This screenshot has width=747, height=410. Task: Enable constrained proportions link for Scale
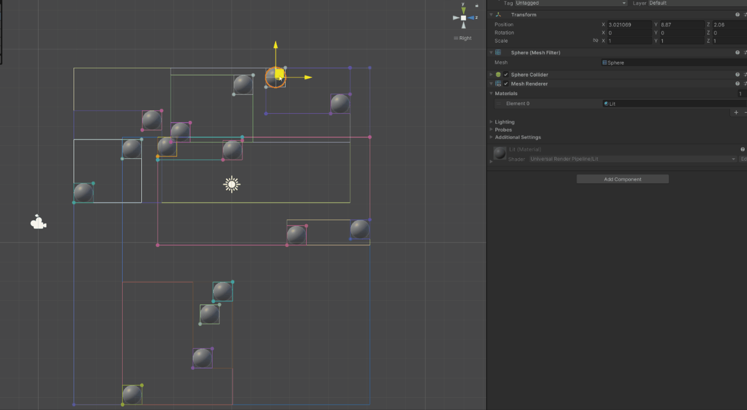tap(595, 40)
